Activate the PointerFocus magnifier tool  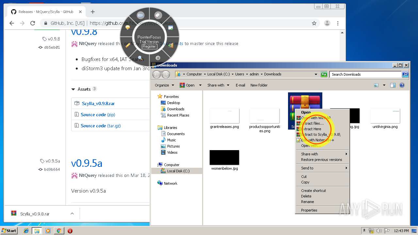coord(140,58)
